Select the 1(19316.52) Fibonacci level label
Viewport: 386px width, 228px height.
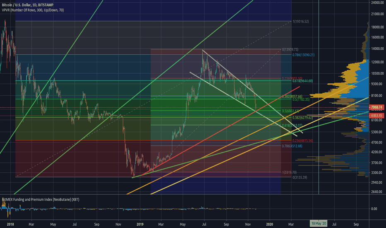tap(301, 22)
